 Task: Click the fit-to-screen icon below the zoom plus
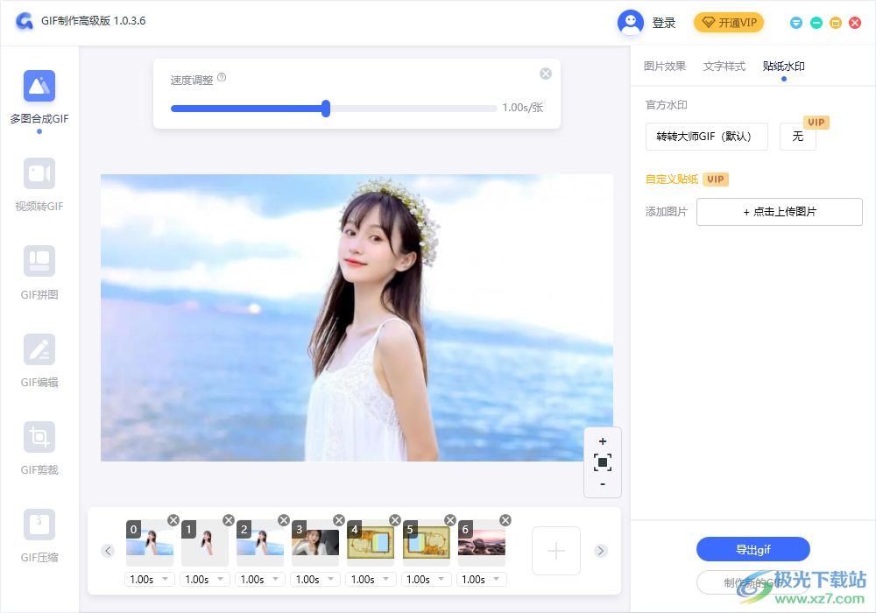coord(602,462)
